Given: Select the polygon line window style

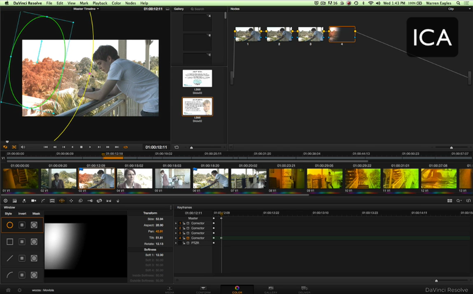Looking at the screenshot, I should coord(10,258).
